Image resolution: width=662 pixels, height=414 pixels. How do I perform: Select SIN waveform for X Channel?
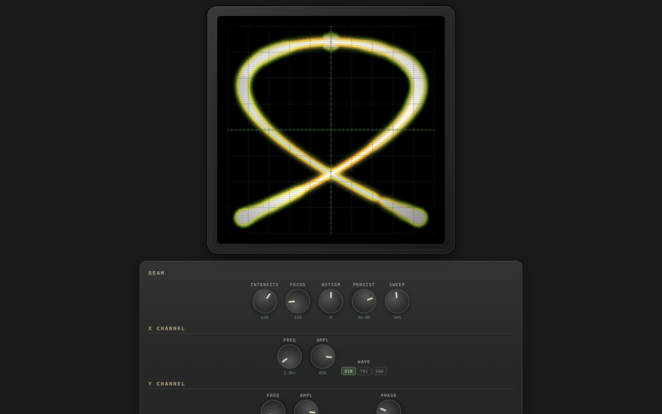coord(349,371)
